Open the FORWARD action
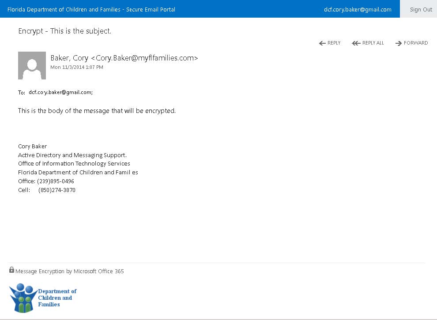 coord(416,43)
